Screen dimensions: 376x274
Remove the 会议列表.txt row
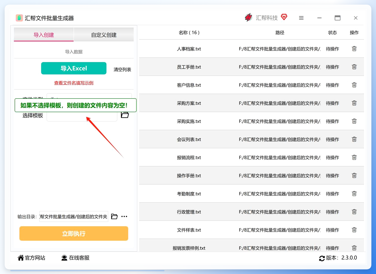point(354,139)
